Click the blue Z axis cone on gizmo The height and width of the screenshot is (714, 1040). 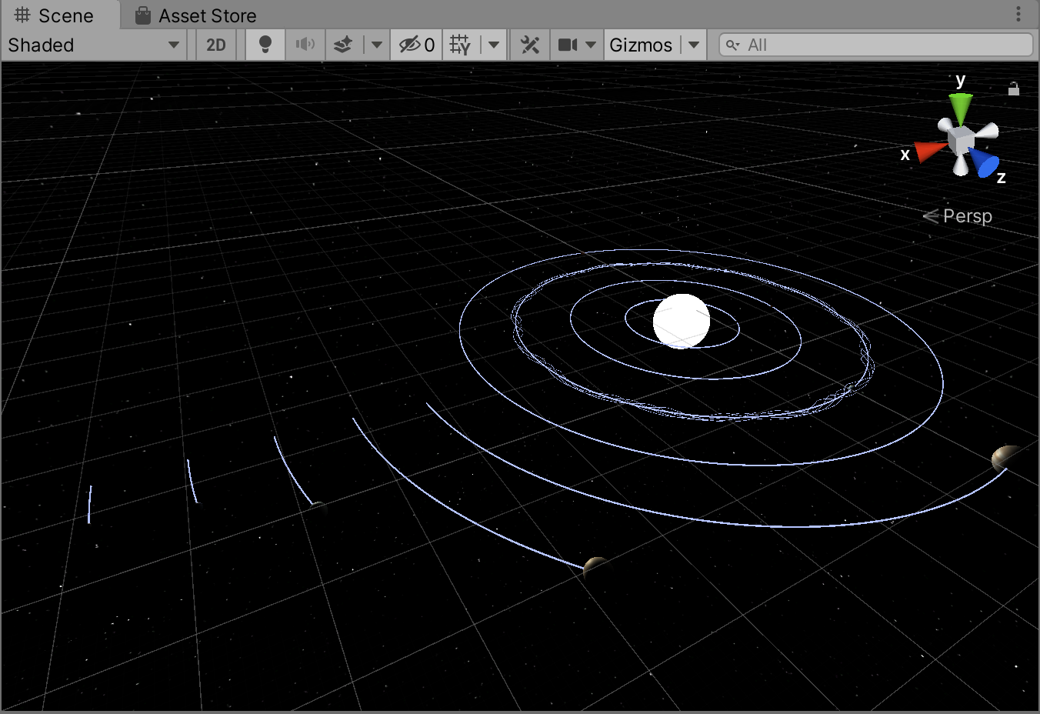(x=985, y=163)
